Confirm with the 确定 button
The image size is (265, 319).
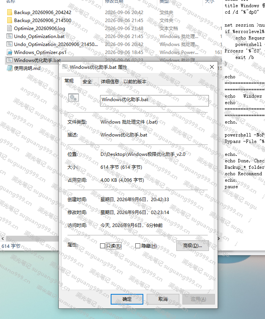click(127, 299)
